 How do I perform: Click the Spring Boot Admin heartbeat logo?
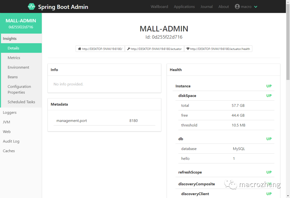(x=31, y=7)
